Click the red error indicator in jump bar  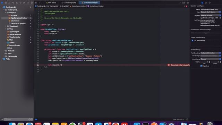[x=186, y=6]
